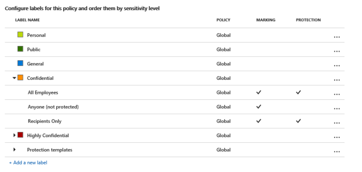This screenshot has width=362, height=172.
Task: Collapse the Confidential label group
Action: 14,78
